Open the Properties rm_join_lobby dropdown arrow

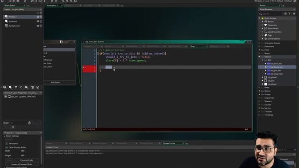(41, 133)
